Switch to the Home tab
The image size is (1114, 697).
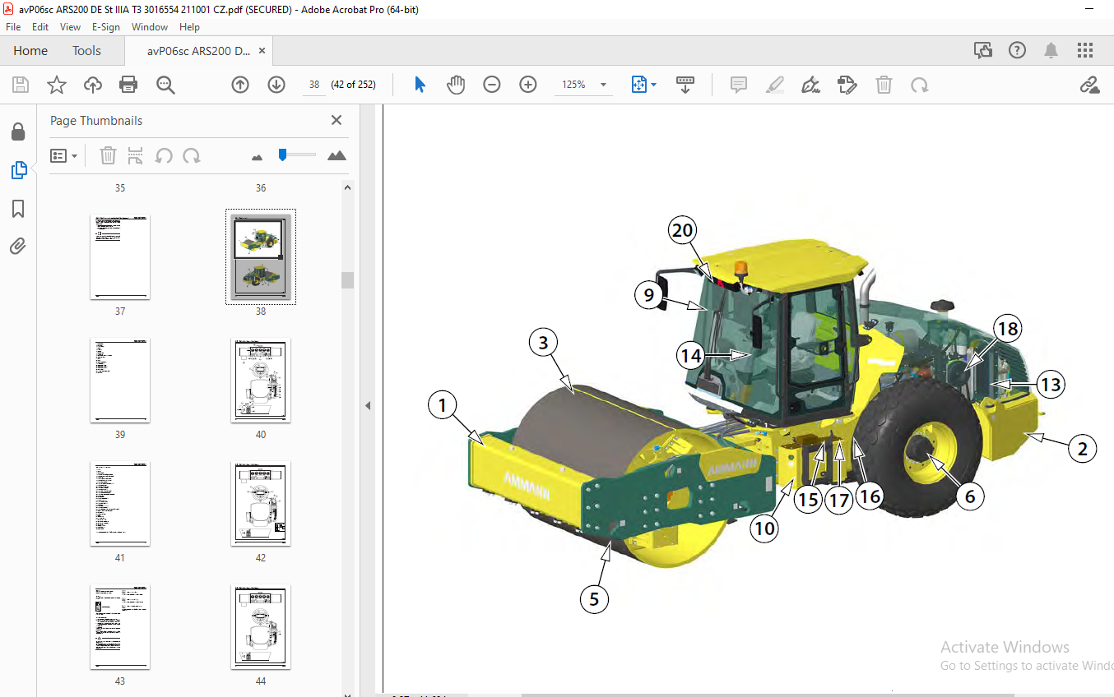click(x=30, y=50)
